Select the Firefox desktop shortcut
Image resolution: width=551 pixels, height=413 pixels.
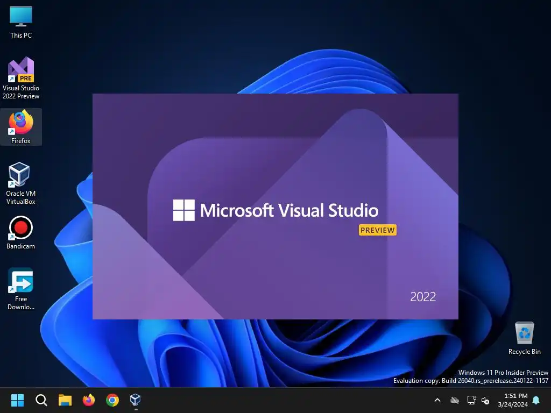pyautogui.click(x=21, y=127)
